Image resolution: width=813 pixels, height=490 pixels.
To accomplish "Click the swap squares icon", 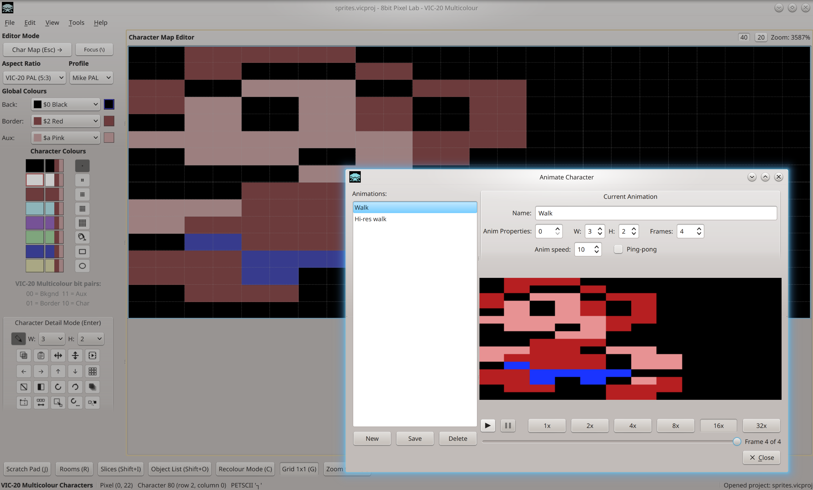I will coord(92,402).
